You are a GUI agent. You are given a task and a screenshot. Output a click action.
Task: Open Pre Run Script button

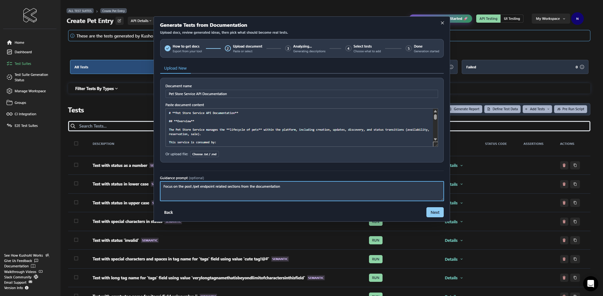[x=571, y=109]
